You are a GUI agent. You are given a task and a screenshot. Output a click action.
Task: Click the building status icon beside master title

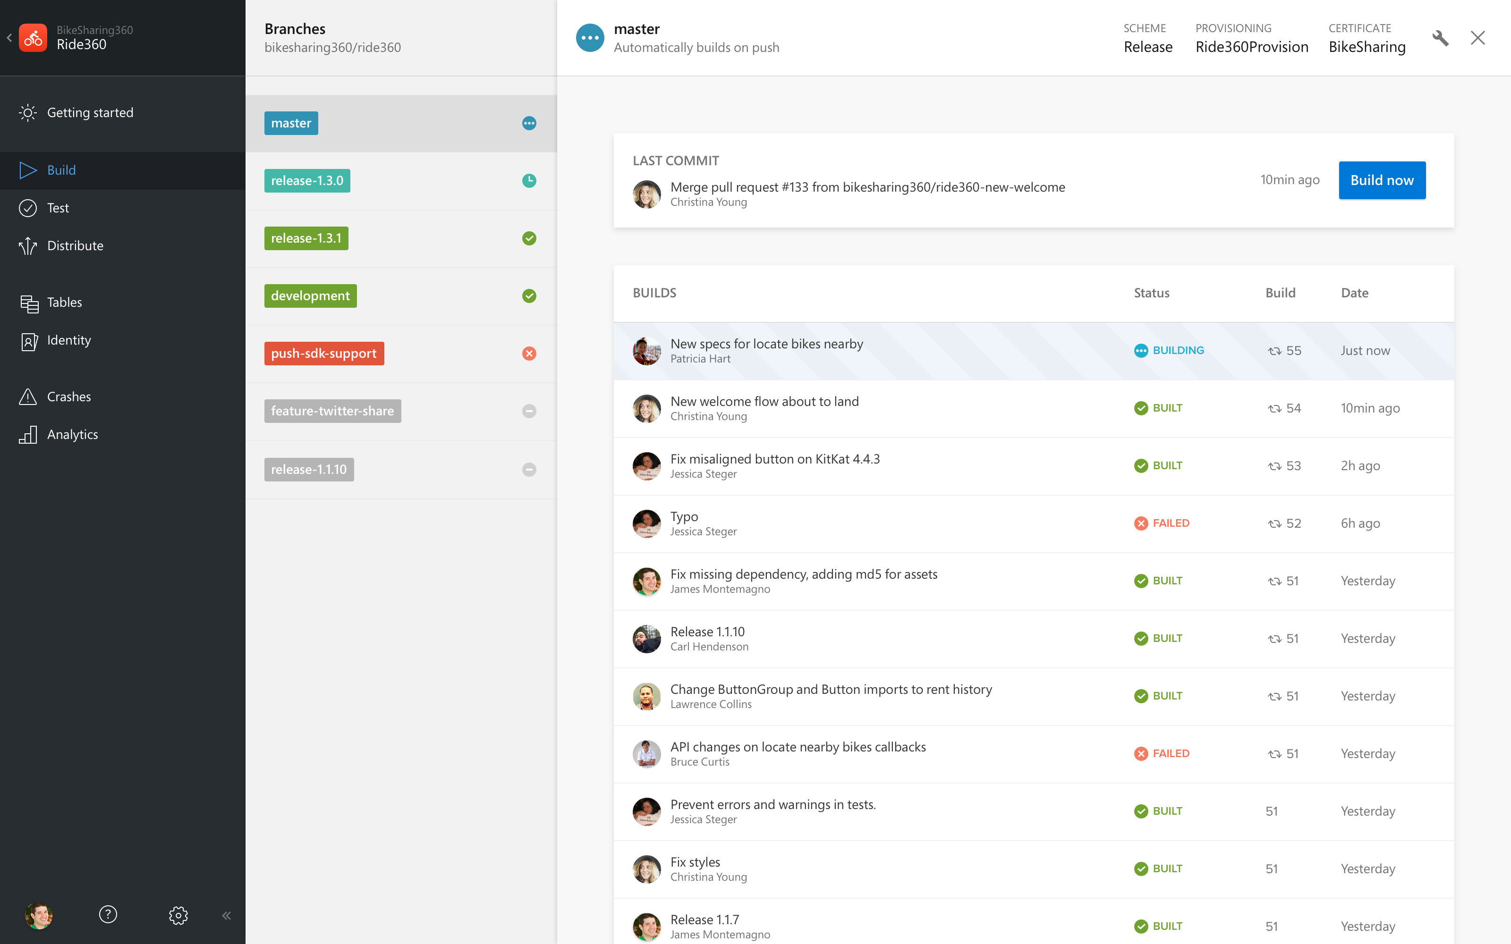pos(589,38)
